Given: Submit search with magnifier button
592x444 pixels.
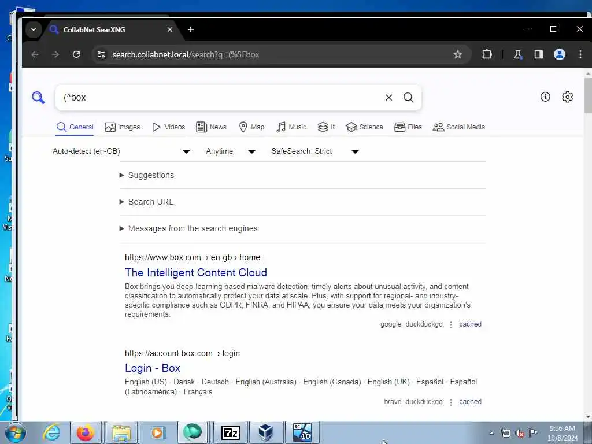Looking at the screenshot, I should 408,98.
